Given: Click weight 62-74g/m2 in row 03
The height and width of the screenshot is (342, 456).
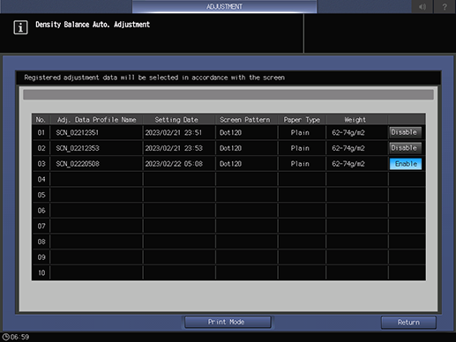Looking at the screenshot, I should (x=348, y=164).
